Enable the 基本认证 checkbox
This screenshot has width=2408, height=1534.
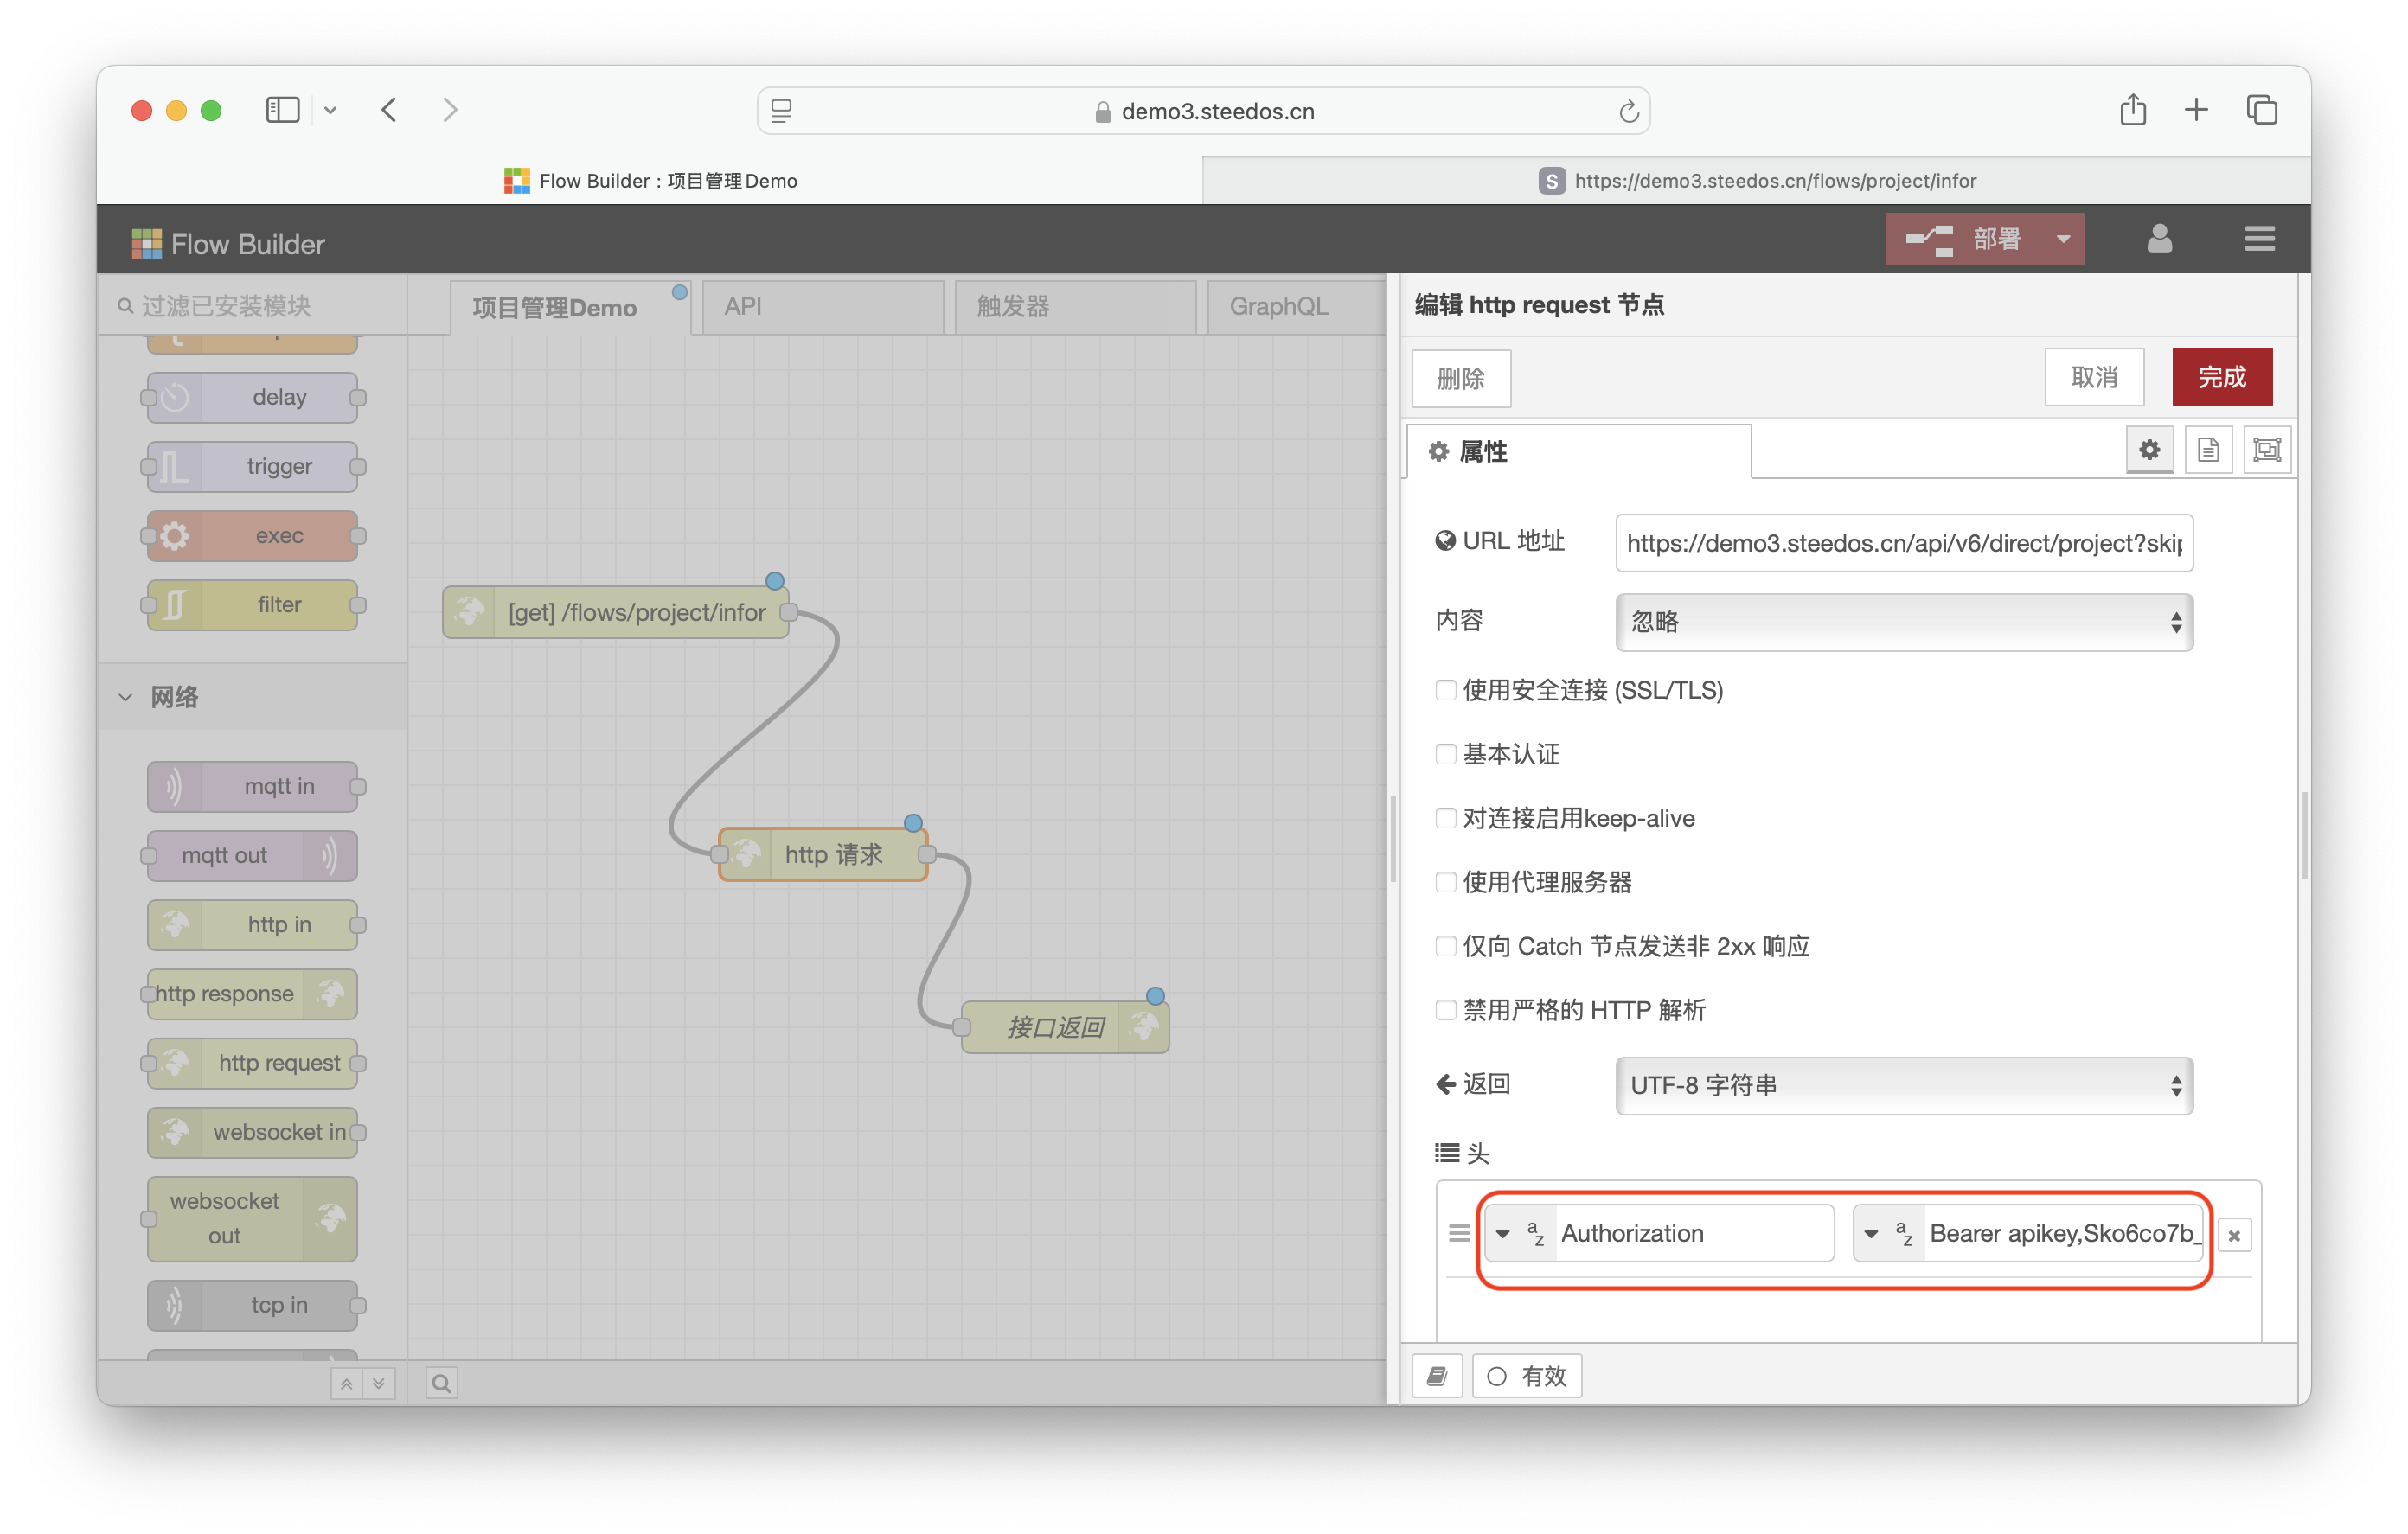pyautogui.click(x=1445, y=753)
